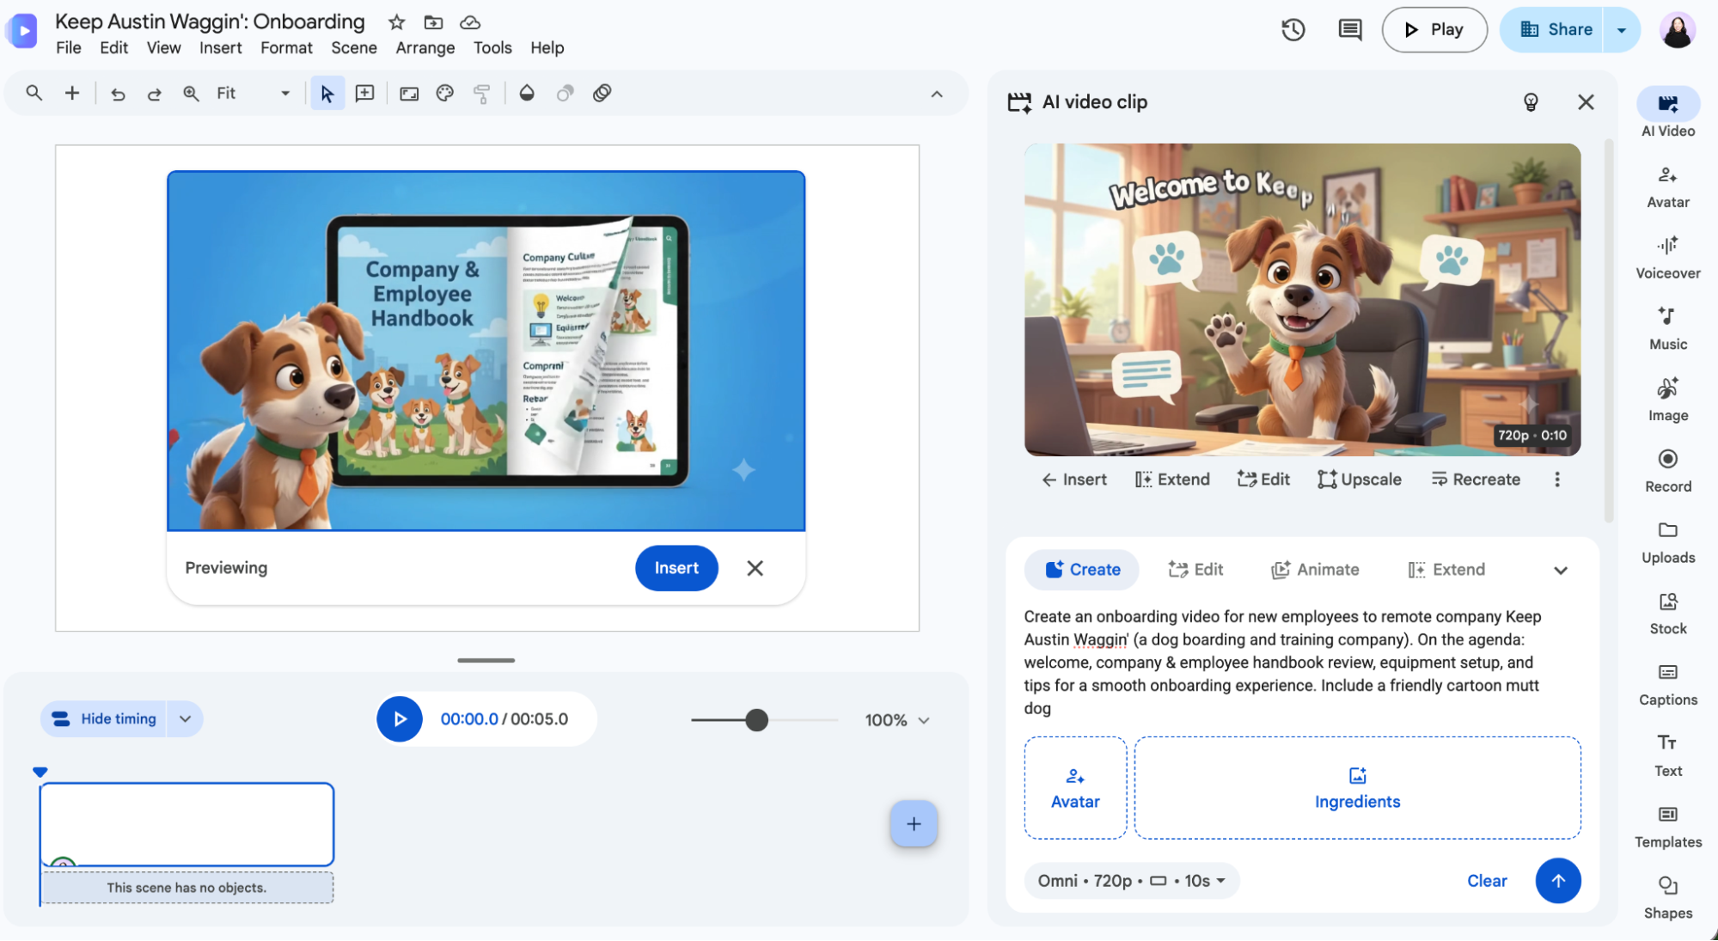This screenshot has width=1718, height=941.
Task: Open the Uploads sidebar panel
Action: coord(1667,543)
